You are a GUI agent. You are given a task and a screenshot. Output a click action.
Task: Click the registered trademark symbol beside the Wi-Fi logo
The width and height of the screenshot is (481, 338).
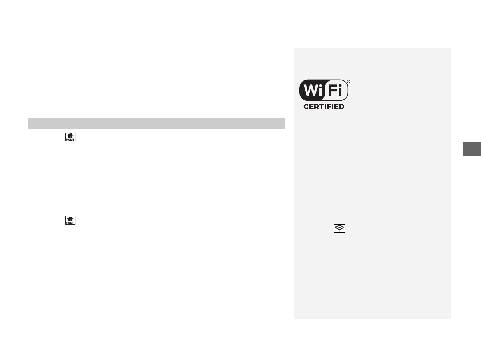[348, 82]
